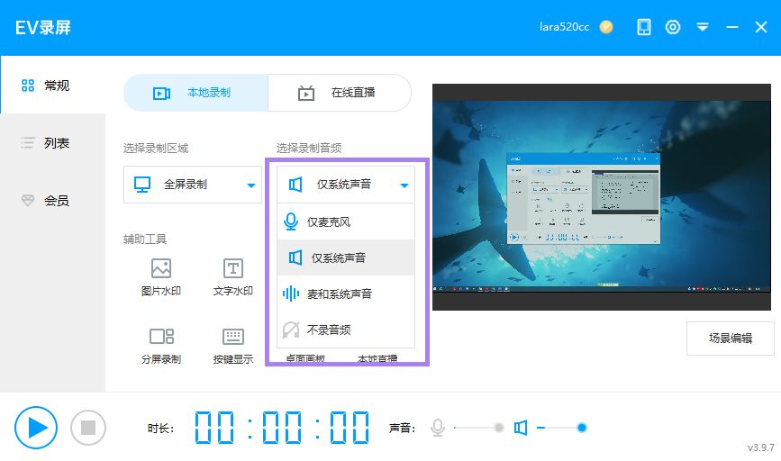Click the 场景编辑 button
781x461 pixels.
tap(731, 339)
